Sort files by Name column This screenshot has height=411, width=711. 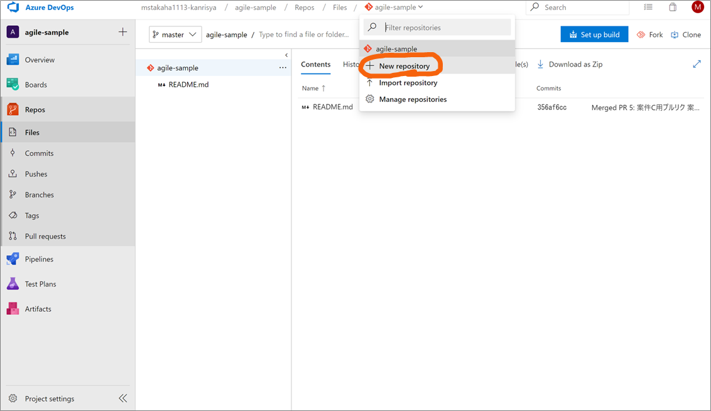(x=314, y=89)
